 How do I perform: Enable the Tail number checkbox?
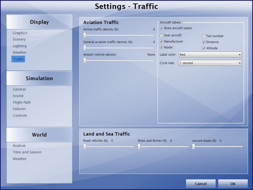[x=204, y=36]
